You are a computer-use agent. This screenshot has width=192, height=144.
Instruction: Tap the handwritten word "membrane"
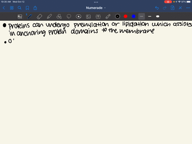(x=137, y=31)
